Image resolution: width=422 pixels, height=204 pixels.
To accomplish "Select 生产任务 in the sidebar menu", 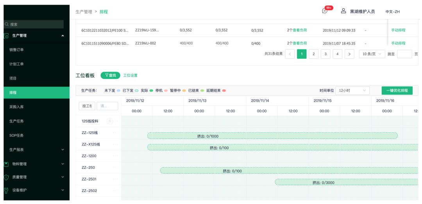I will coord(16,121).
